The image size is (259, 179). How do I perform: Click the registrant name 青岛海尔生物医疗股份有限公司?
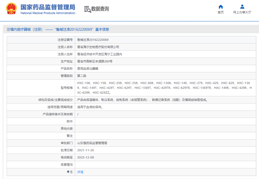(x=98, y=47)
